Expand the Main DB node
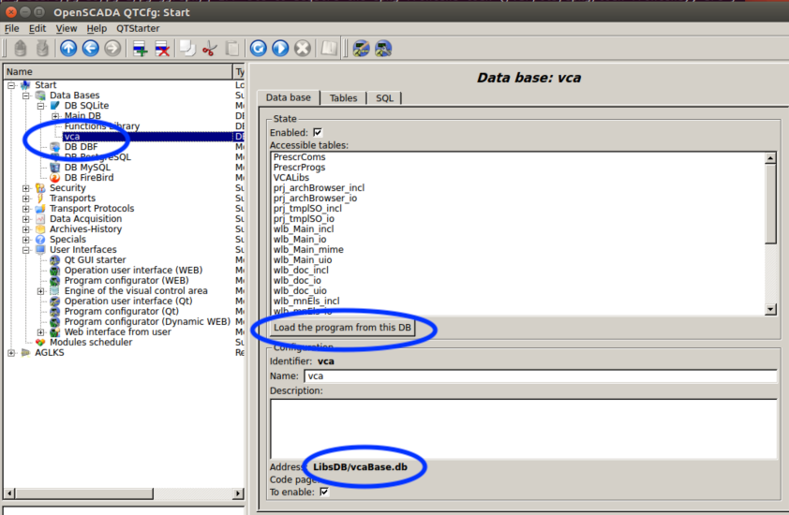Viewport: 789px width, 515px height. point(55,116)
